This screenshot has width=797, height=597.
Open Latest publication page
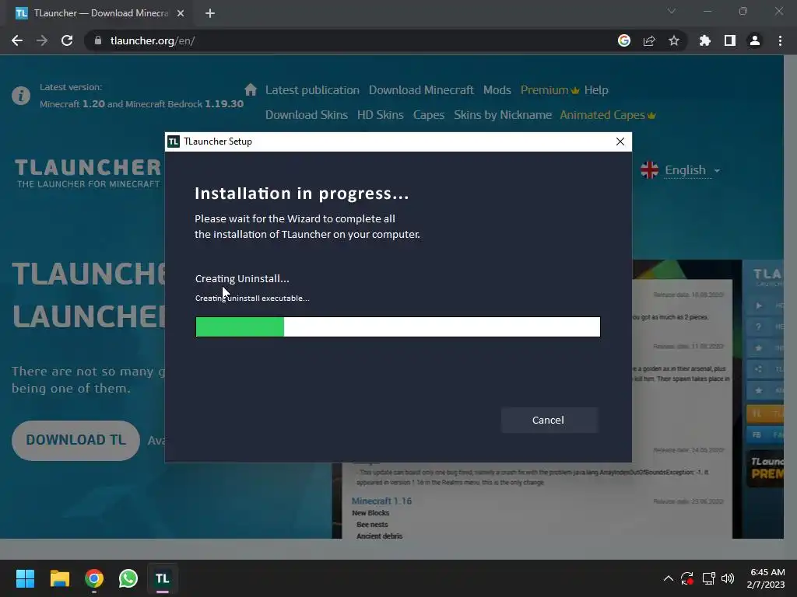[312, 90]
